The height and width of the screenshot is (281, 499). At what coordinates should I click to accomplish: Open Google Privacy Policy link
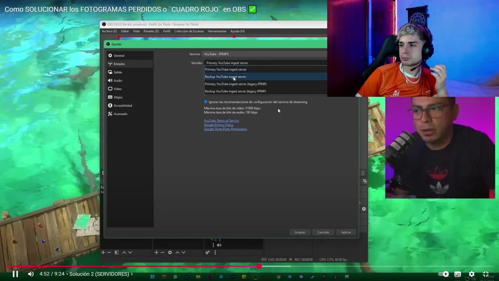click(219, 125)
